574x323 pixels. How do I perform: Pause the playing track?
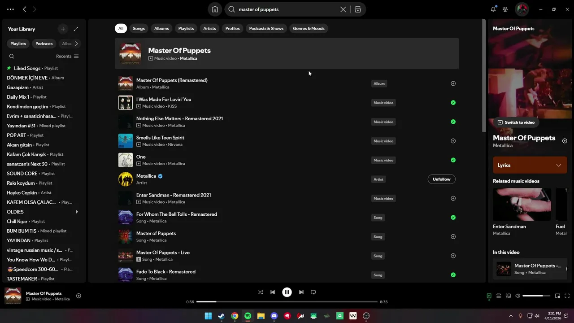(287, 292)
